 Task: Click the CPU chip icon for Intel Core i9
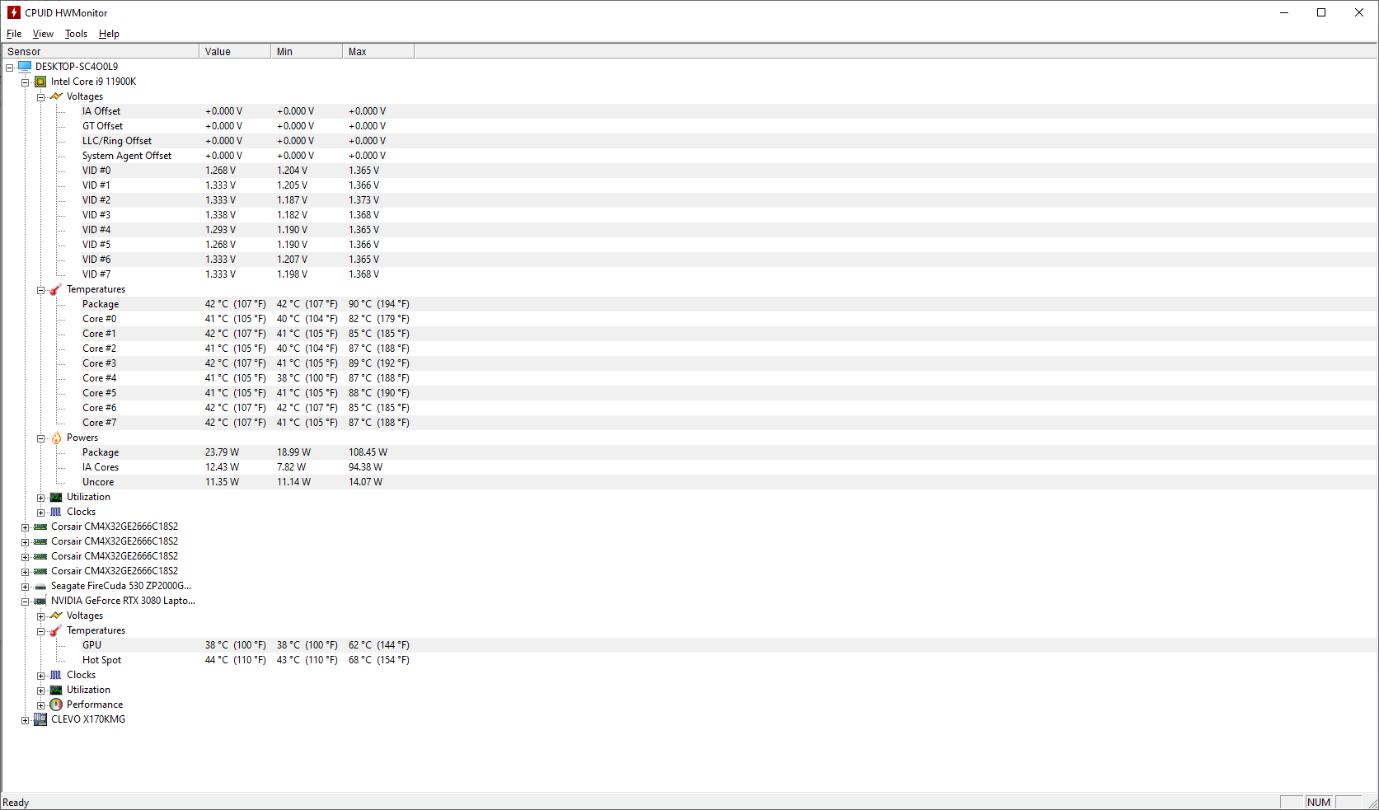(x=40, y=82)
